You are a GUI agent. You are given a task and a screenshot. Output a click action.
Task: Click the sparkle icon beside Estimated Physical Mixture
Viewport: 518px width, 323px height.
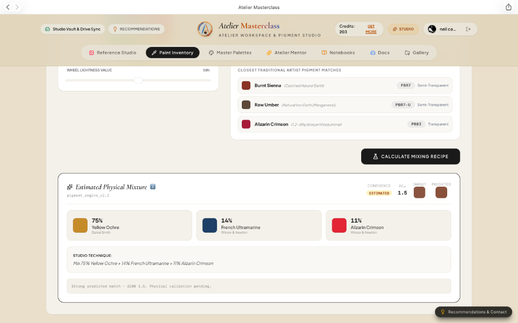[x=70, y=187]
